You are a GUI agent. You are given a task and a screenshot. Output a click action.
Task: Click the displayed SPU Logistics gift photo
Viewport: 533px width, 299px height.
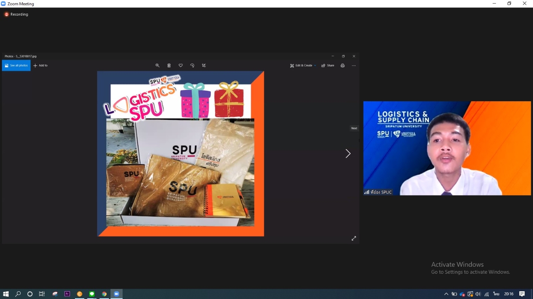(180, 153)
